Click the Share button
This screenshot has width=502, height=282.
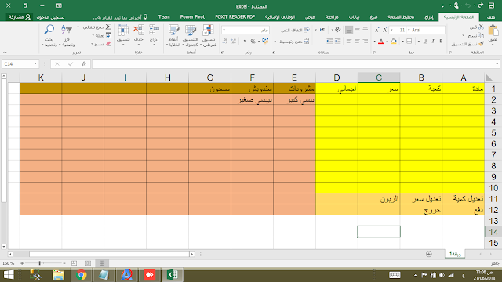(20, 17)
